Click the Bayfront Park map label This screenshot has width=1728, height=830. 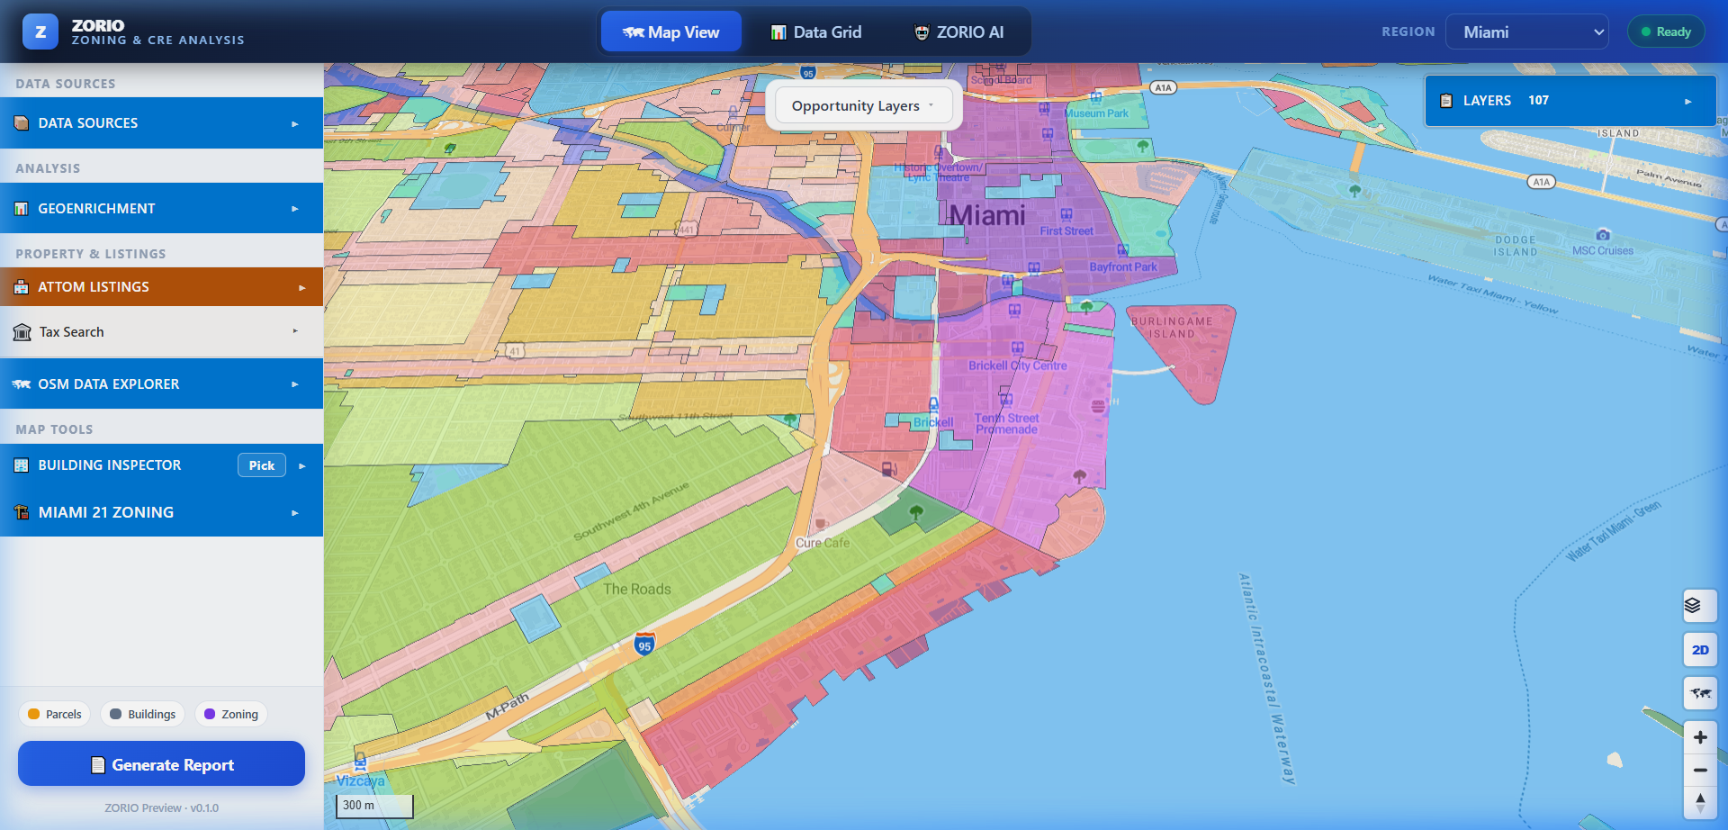pos(1123,266)
